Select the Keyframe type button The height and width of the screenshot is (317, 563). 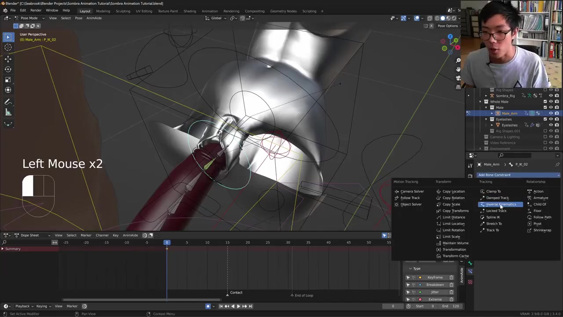coord(435,277)
